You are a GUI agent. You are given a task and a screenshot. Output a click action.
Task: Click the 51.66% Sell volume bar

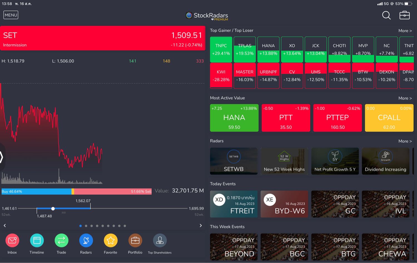[113, 191]
